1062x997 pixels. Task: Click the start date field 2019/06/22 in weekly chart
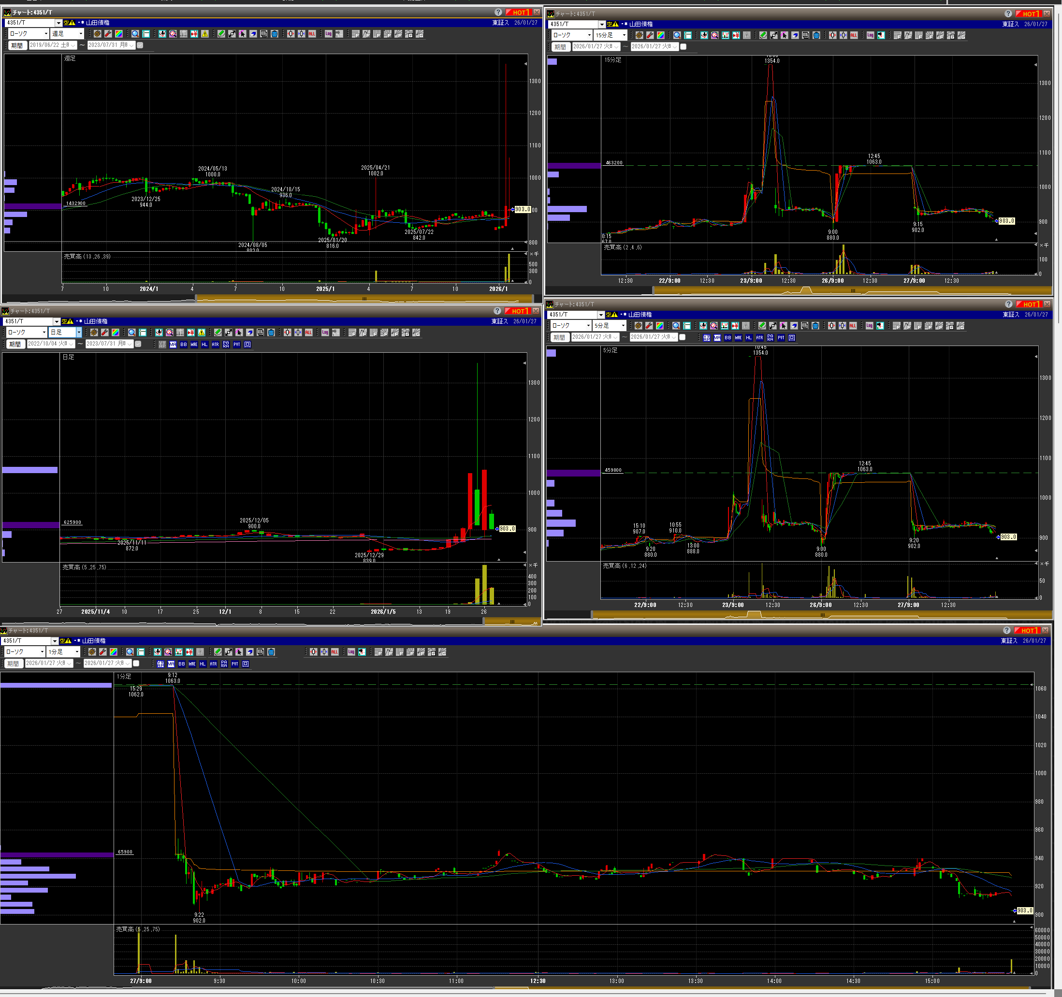pyautogui.click(x=52, y=45)
